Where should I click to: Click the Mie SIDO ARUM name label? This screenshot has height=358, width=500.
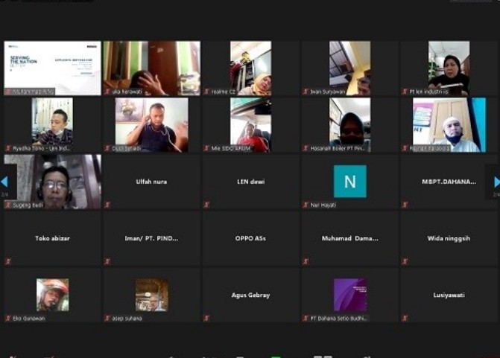click(x=231, y=148)
